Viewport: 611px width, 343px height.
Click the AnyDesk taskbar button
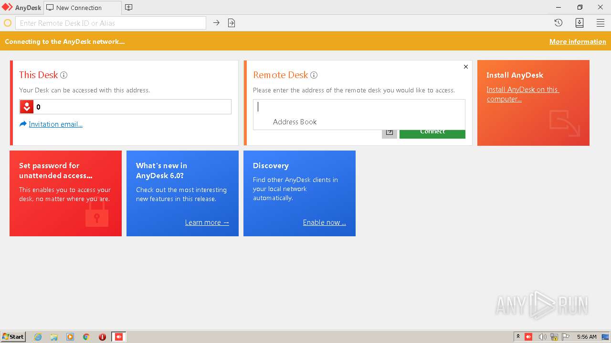pyautogui.click(x=119, y=337)
